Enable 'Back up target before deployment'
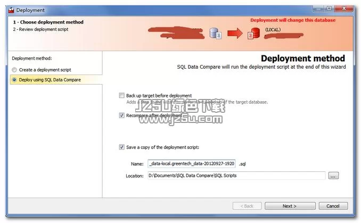 click(x=122, y=96)
